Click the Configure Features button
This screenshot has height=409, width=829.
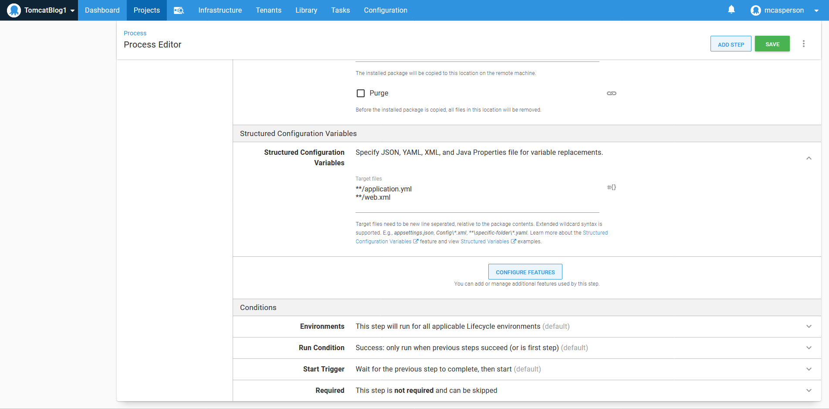[x=525, y=272]
